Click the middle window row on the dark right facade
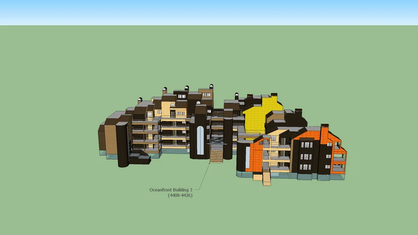This screenshot has height=235, width=418. (305, 157)
